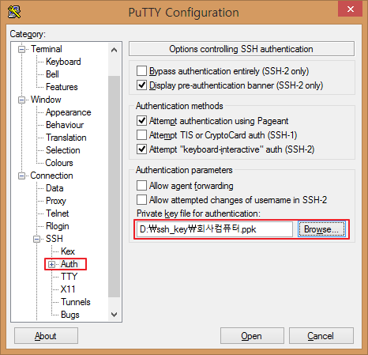Enable Allow agent forwarding

(x=141, y=186)
